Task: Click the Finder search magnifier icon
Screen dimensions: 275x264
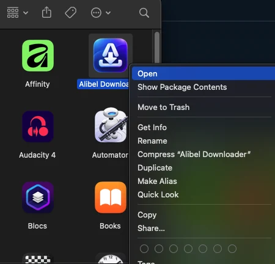Action: click(144, 13)
